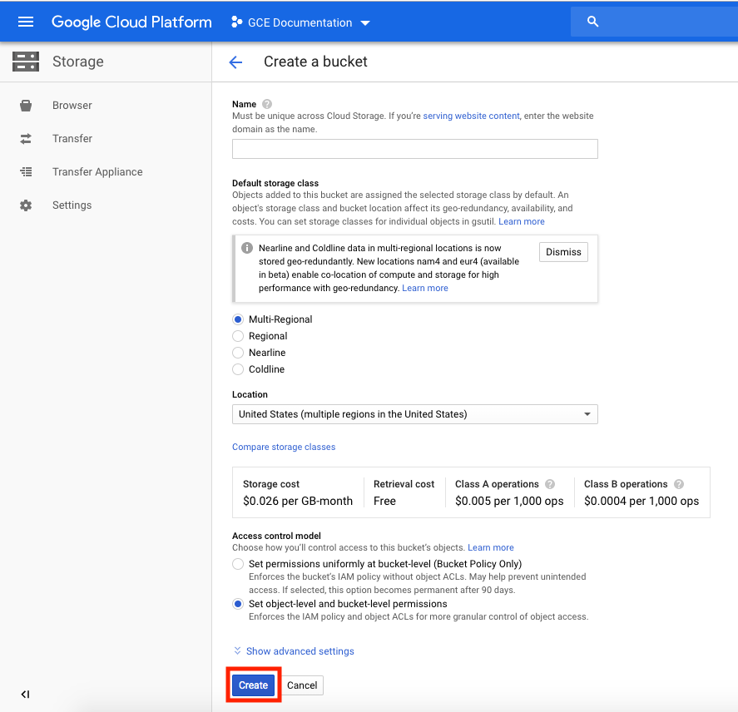Click the Create a bucket heading
Image resolution: width=738 pixels, height=712 pixels.
click(315, 62)
